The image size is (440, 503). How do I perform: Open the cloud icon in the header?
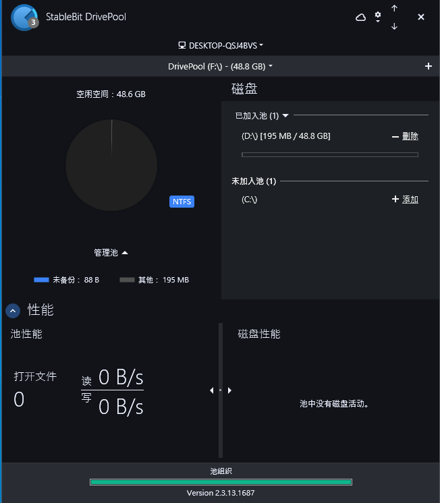360,17
